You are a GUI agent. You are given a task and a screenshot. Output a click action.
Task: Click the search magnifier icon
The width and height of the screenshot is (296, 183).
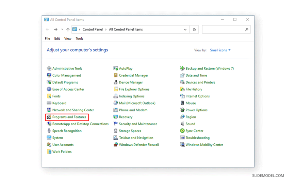pyautogui.click(x=247, y=30)
